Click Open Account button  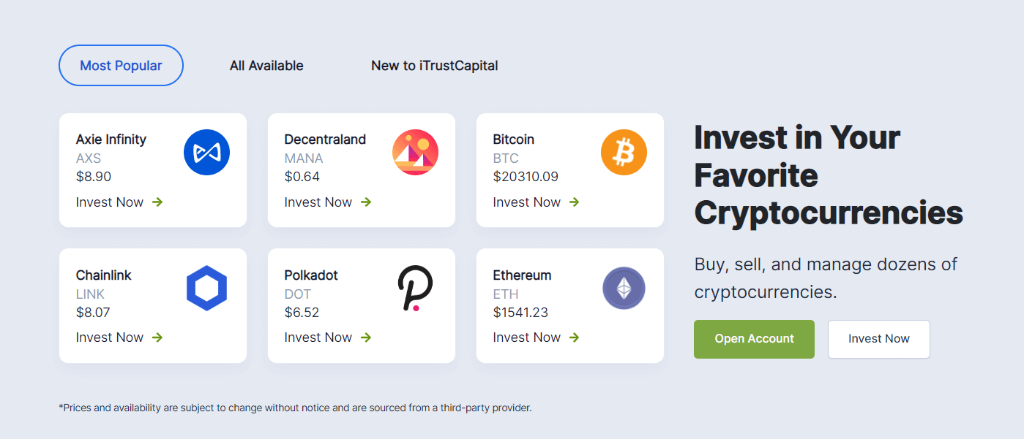tap(754, 339)
